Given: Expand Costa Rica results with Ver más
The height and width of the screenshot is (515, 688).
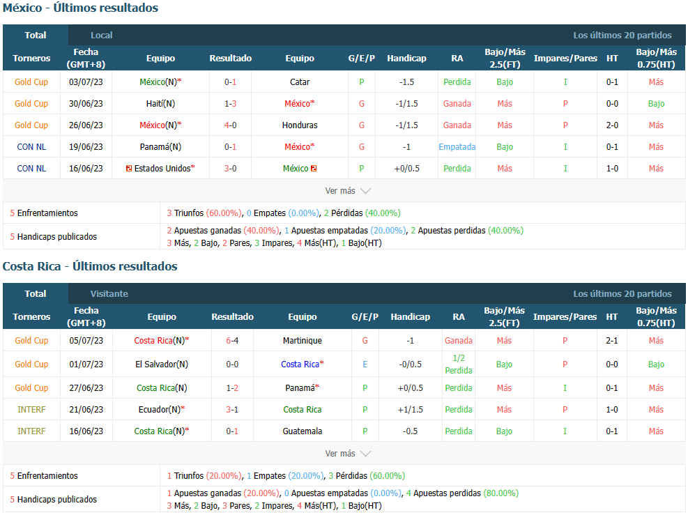Looking at the screenshot, I should coord(348,454).
